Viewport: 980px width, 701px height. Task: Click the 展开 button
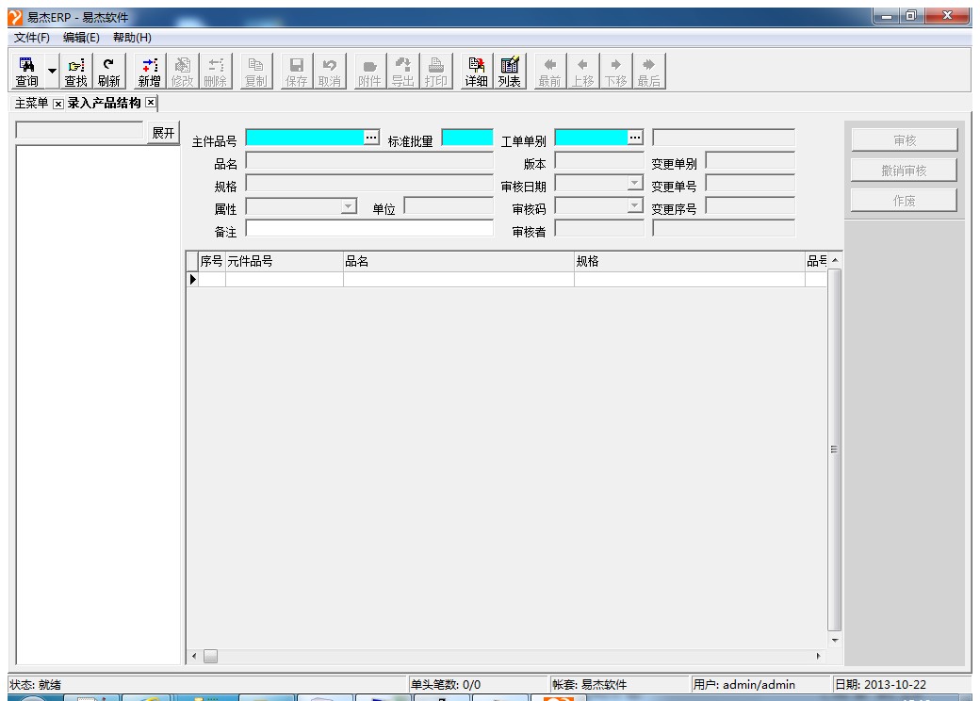coord(164,133)
